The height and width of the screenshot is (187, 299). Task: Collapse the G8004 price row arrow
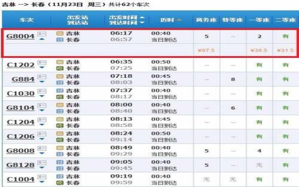42,39
